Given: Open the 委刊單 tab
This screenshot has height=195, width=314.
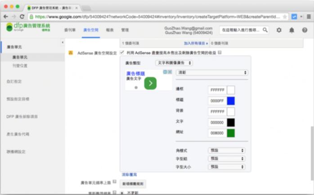Looking at the screenshot, I should click(70, 30).
